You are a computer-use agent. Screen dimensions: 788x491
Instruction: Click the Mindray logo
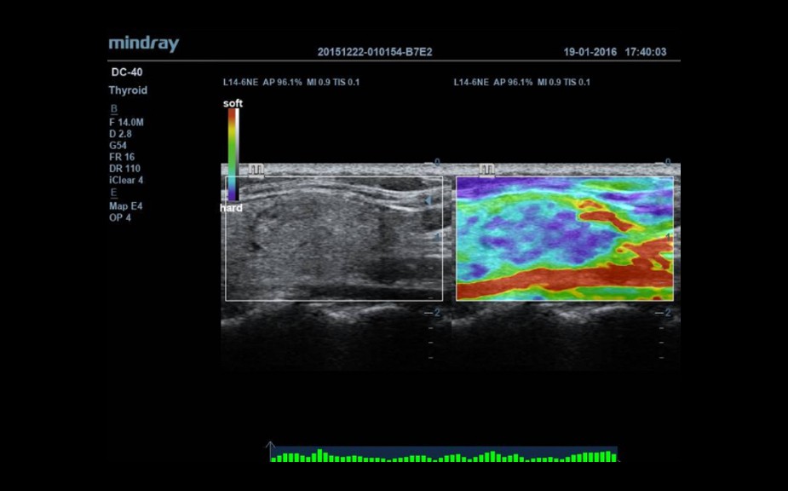coord(143,44)
